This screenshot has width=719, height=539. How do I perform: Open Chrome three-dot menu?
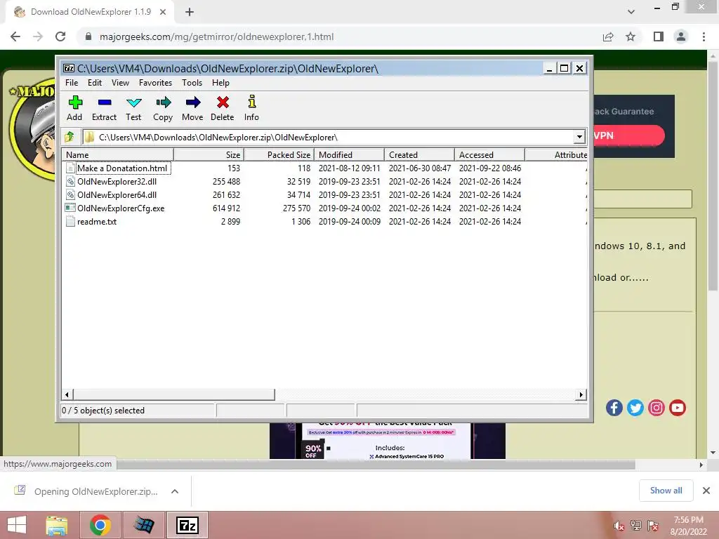click(x=704, y=36)
